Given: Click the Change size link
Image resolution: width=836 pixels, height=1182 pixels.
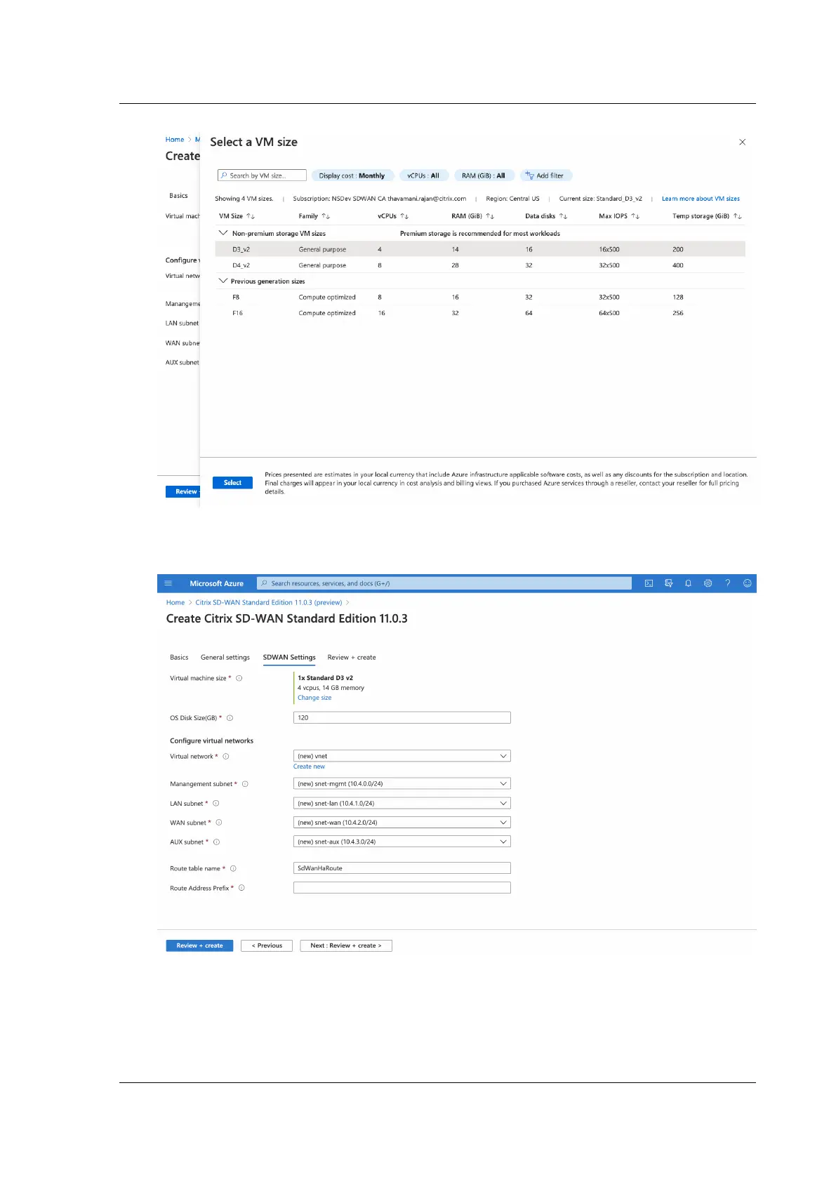Looking at the screenshot, I should point(314,698).
